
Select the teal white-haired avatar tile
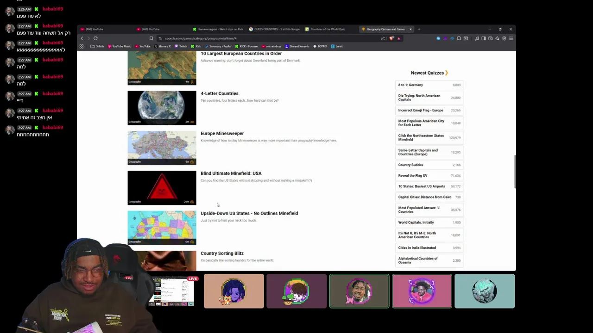[x=485, y=291]
